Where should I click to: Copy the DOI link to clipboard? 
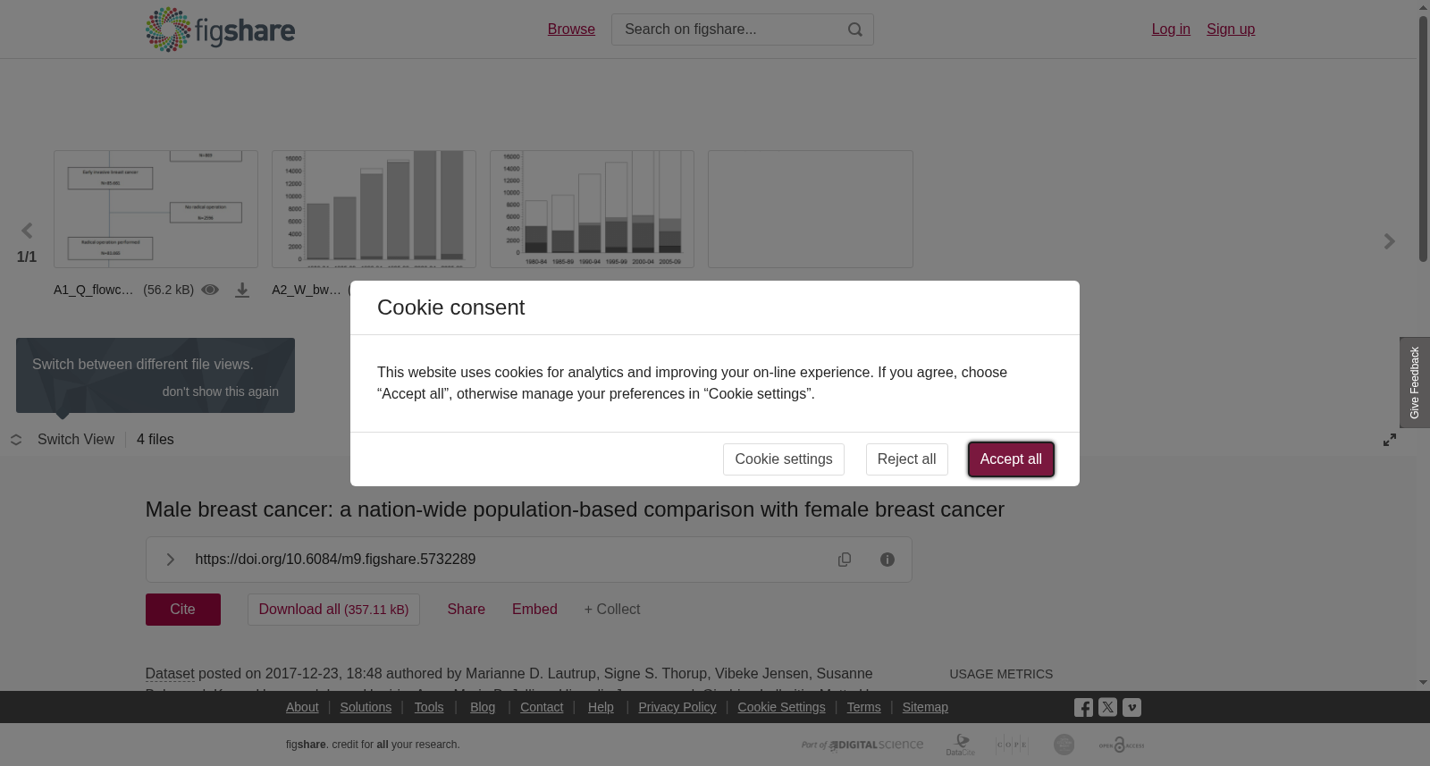(845, 560)
